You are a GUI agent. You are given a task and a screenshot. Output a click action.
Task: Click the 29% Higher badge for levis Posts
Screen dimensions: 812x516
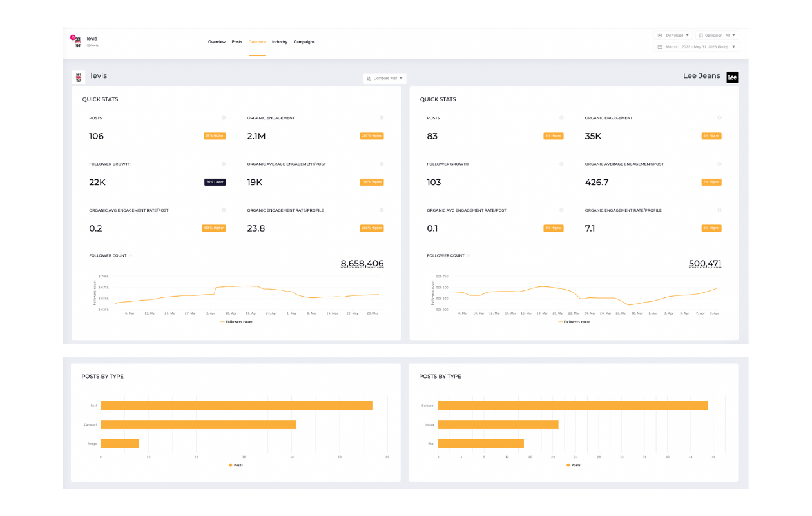[215, 136]
